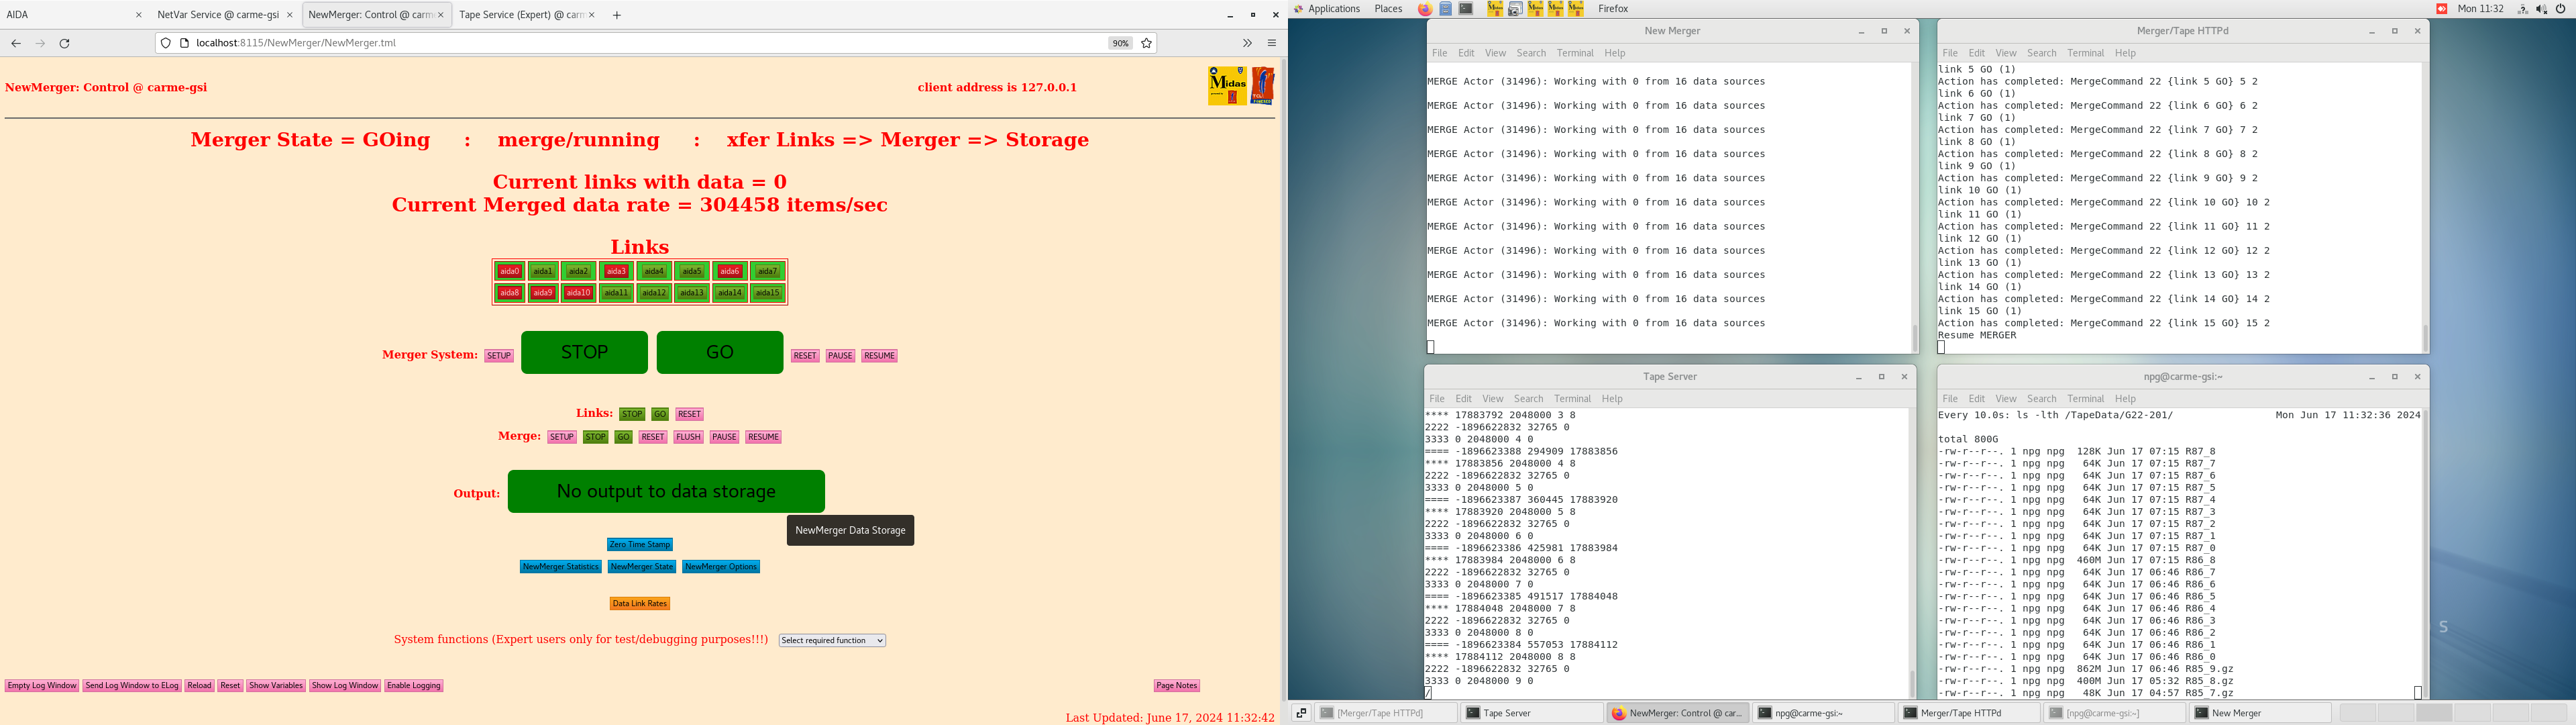Click the Data Link Rates button
This screenshot has height=725, width=2576.
coord(640,604)
